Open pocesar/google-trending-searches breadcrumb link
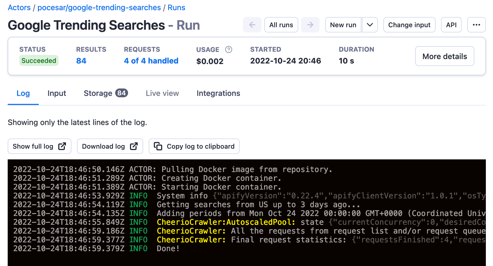Viewport: 493px width, 266px height. 99,7
